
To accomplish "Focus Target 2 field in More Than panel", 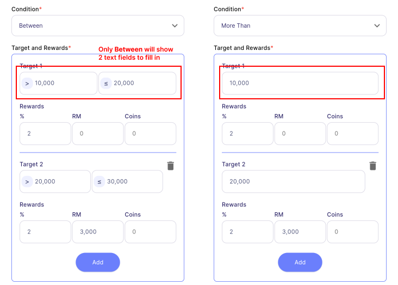I will [x=294, y=181].
